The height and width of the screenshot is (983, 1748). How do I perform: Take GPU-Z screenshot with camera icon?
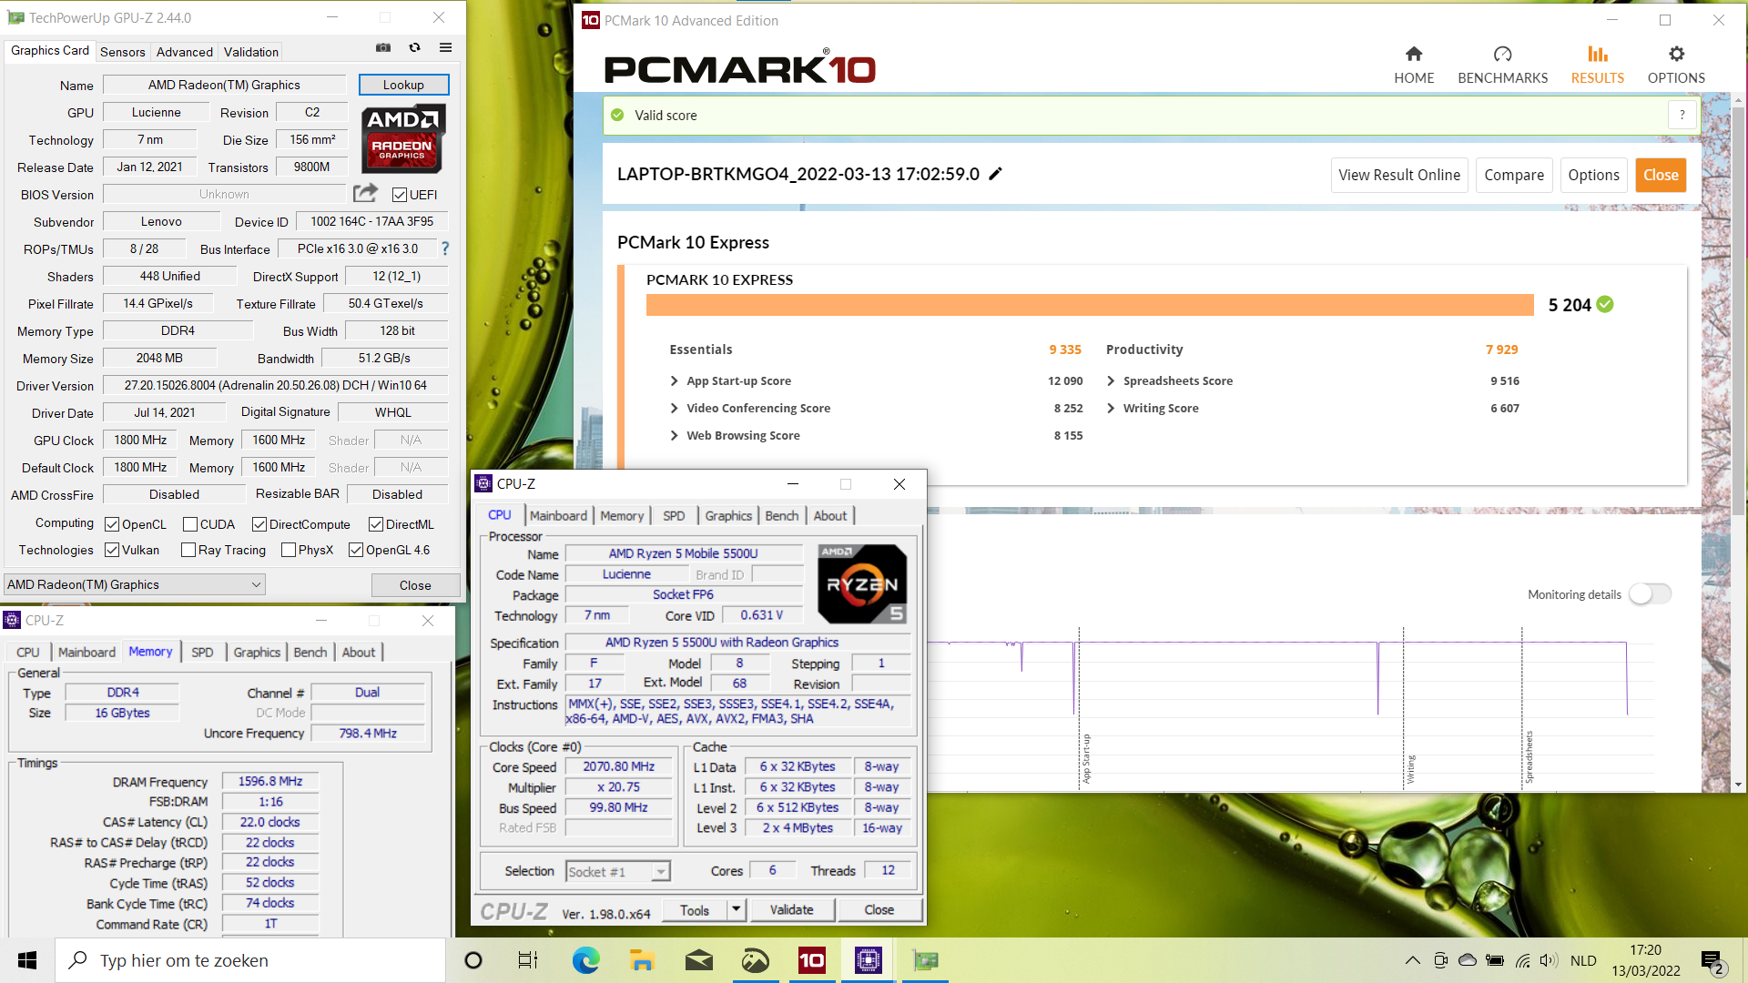coord(383,48)
